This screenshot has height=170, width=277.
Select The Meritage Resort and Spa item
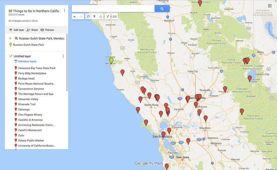[36, 94]
